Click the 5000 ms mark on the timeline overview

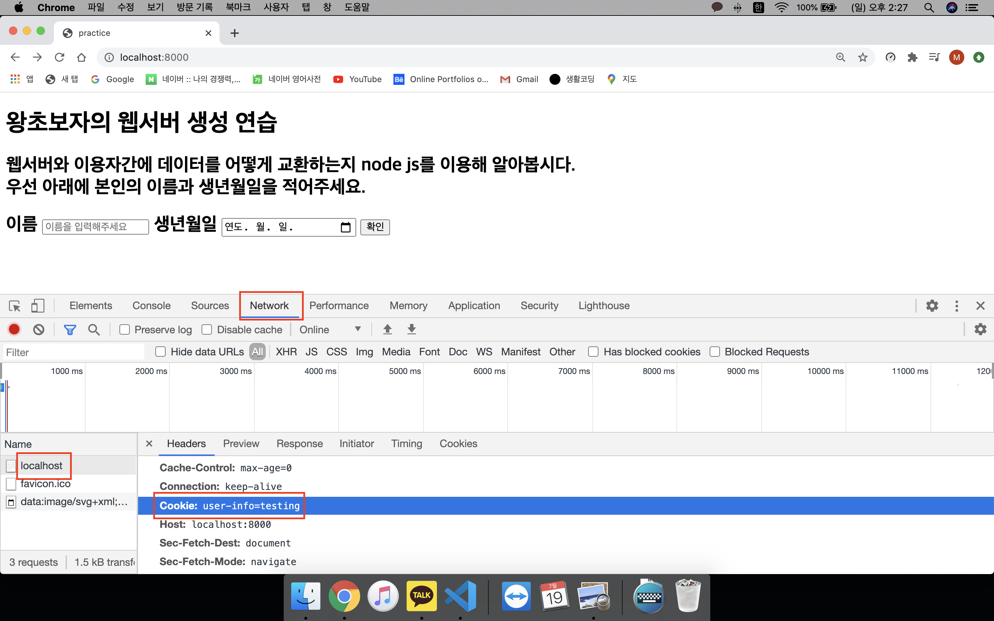(405, 371)
